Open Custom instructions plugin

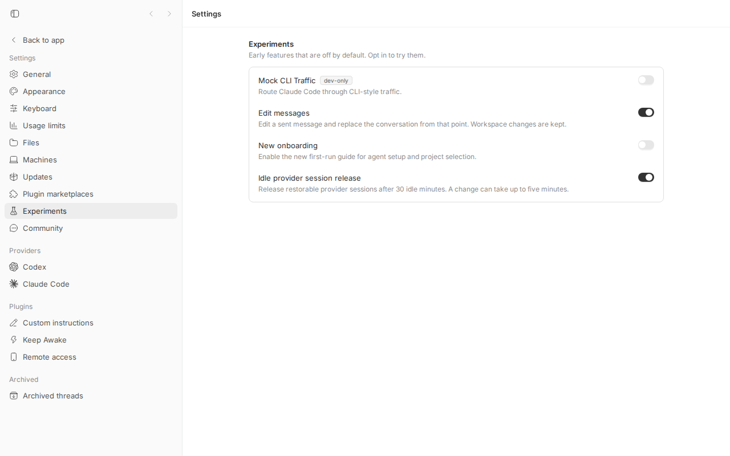tap(91, 323)
